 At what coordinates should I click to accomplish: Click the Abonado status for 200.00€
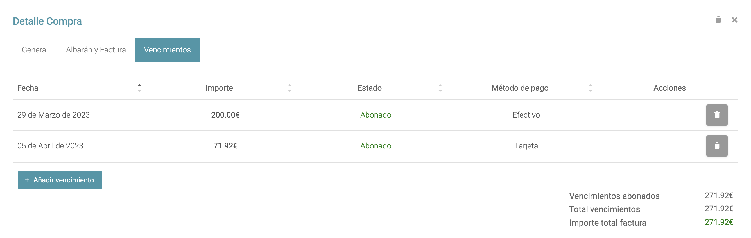375,115
